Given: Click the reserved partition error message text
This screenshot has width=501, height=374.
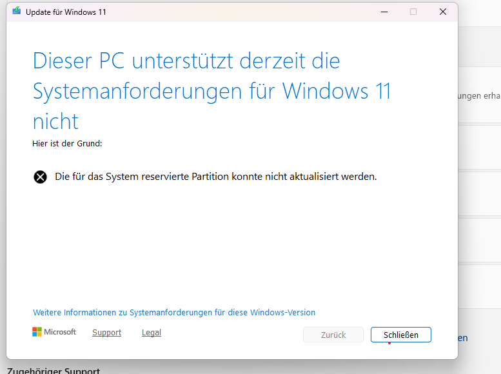Looking at the screenshot, I should point(215,177).
